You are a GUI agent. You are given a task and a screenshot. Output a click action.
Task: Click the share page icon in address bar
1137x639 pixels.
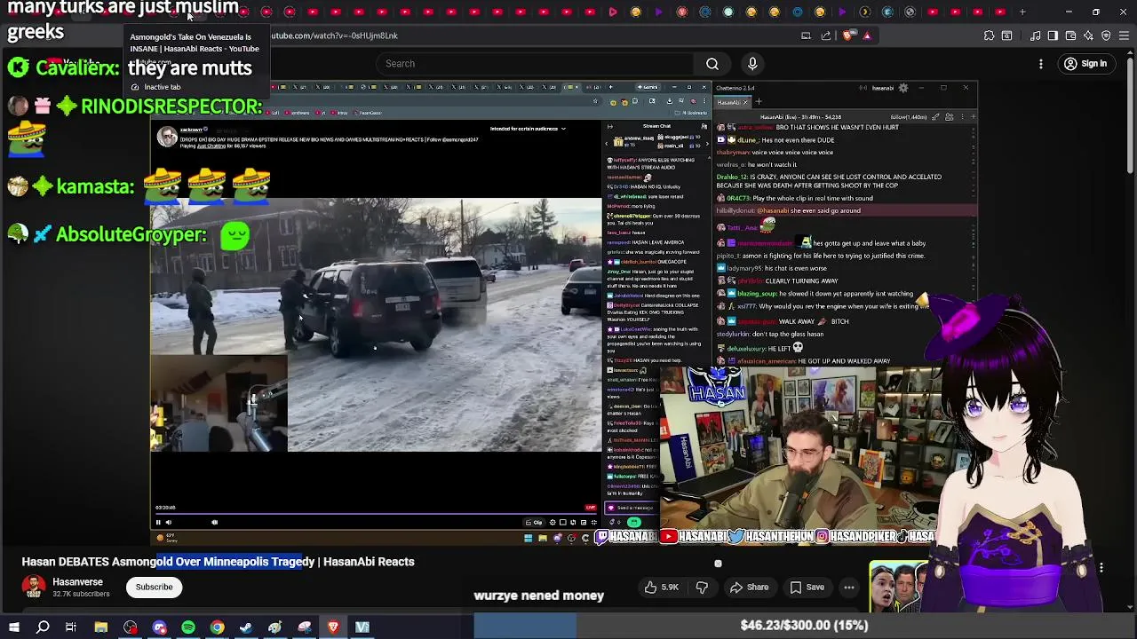pos(826,35)
